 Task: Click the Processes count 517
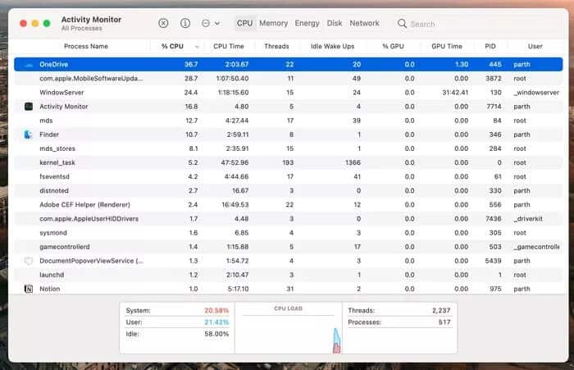pos(444,322)
